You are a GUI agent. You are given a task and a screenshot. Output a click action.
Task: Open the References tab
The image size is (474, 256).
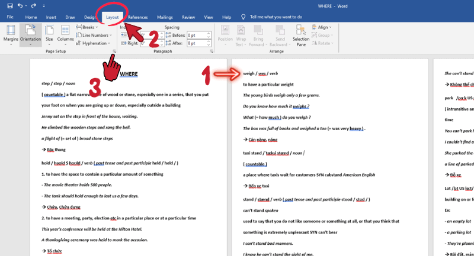[138, 18]
